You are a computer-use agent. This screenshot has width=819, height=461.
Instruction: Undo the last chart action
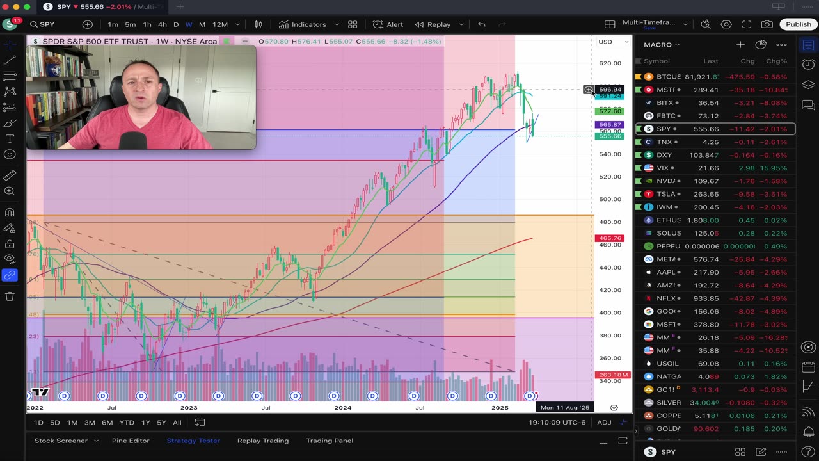click(482, 24)
